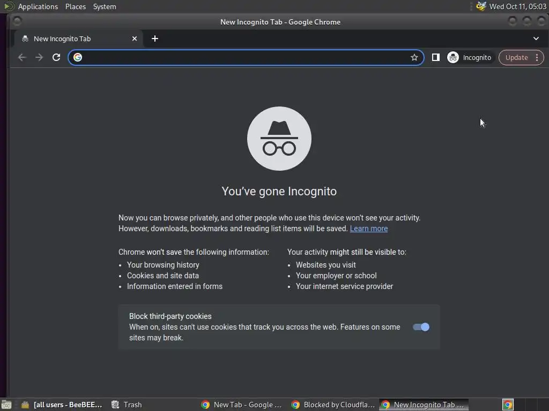Click the small incognito icon on the tab

pos(25,39)
